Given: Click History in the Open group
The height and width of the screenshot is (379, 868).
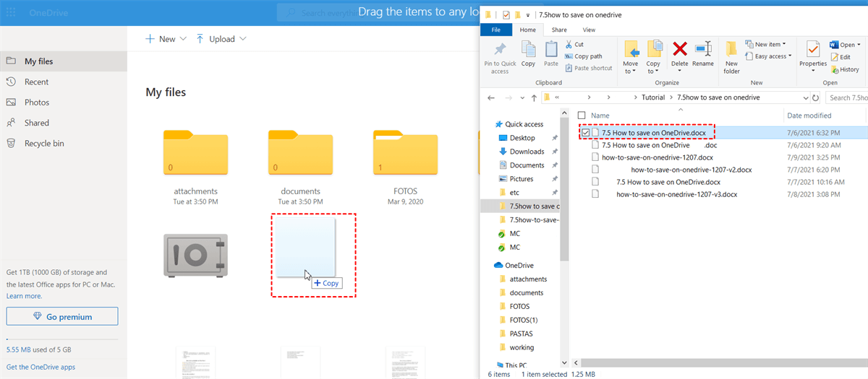Looking at the screenshot, I should tap(845, 69).
